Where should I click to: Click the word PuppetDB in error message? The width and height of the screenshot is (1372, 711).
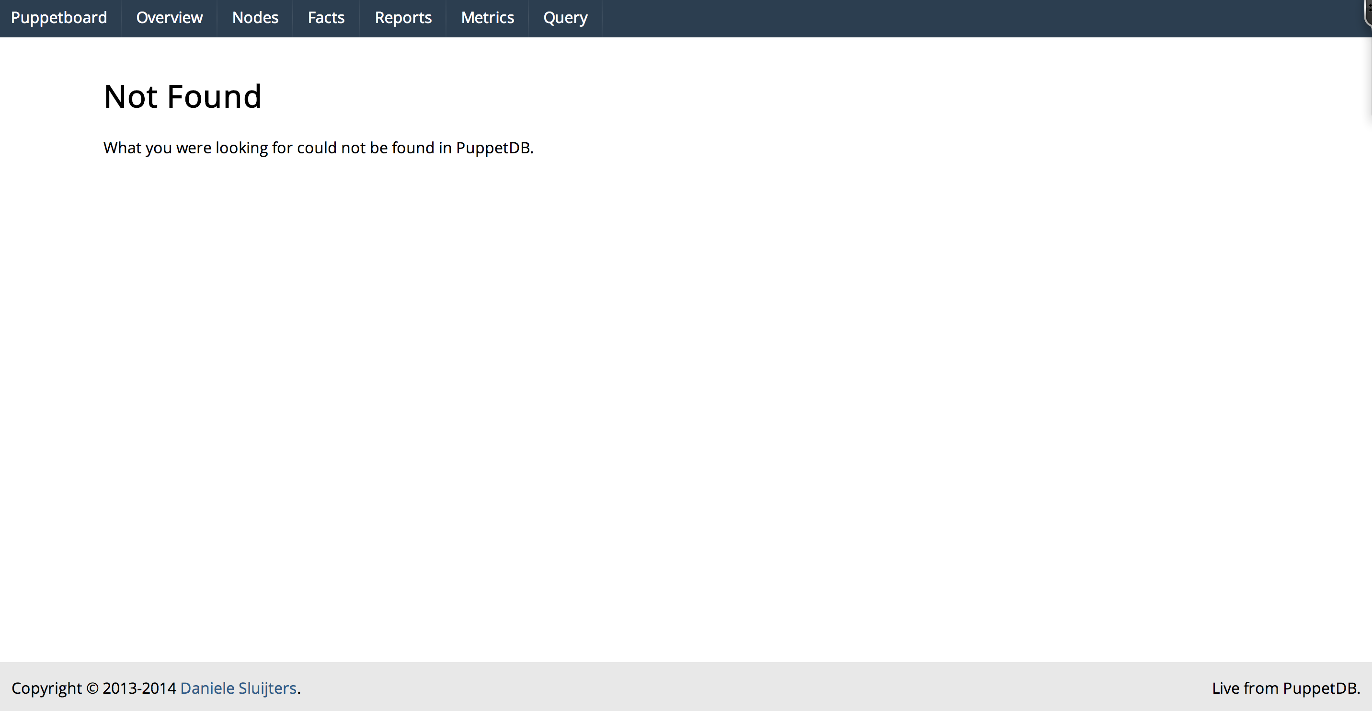(493, 148)
